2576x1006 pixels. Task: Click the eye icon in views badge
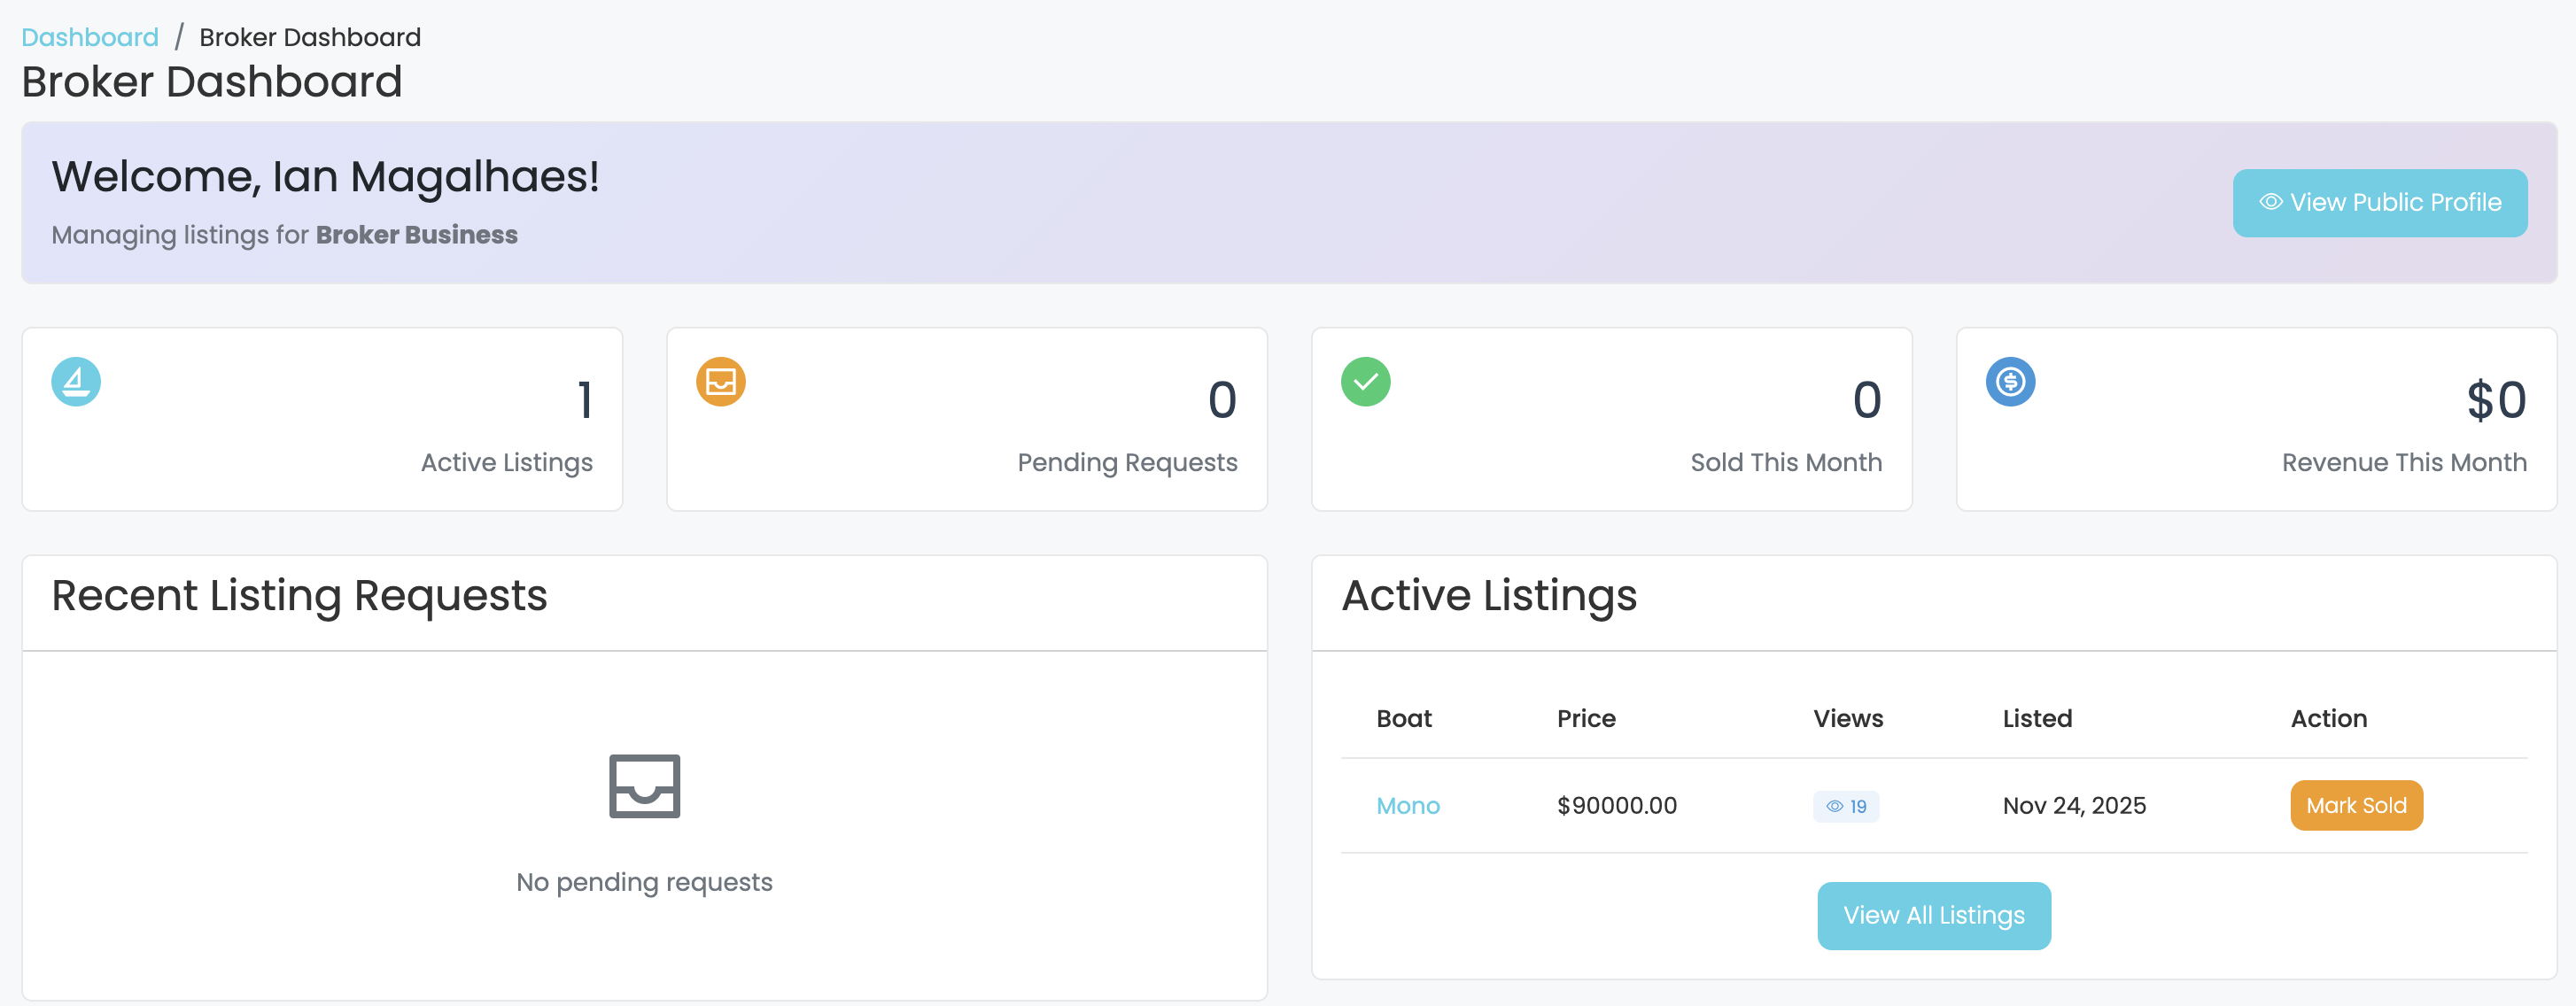pos(1834,806)
